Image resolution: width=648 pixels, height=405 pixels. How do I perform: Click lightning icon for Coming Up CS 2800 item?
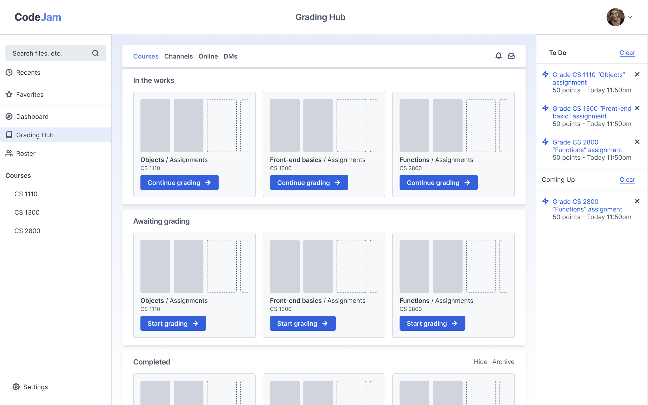(545, 201)
